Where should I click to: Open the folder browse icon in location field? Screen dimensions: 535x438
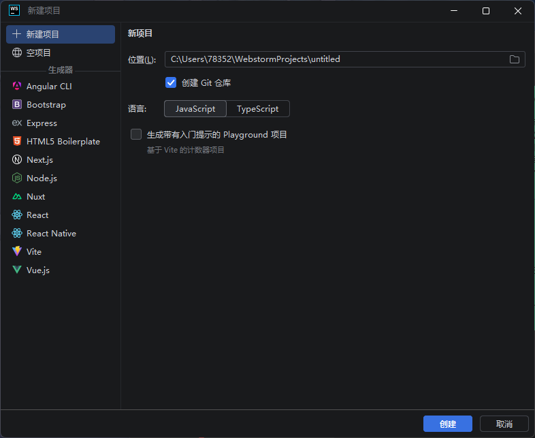tap(514, 59)
